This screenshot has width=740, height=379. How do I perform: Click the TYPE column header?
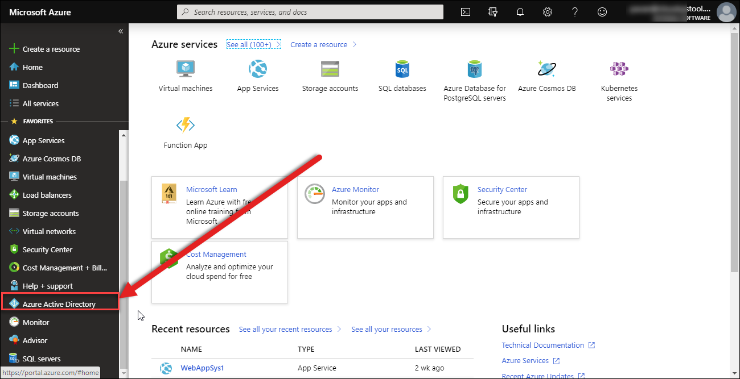(307, 349)
